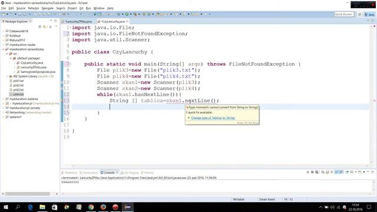Open the File menu

click(4, 8)
